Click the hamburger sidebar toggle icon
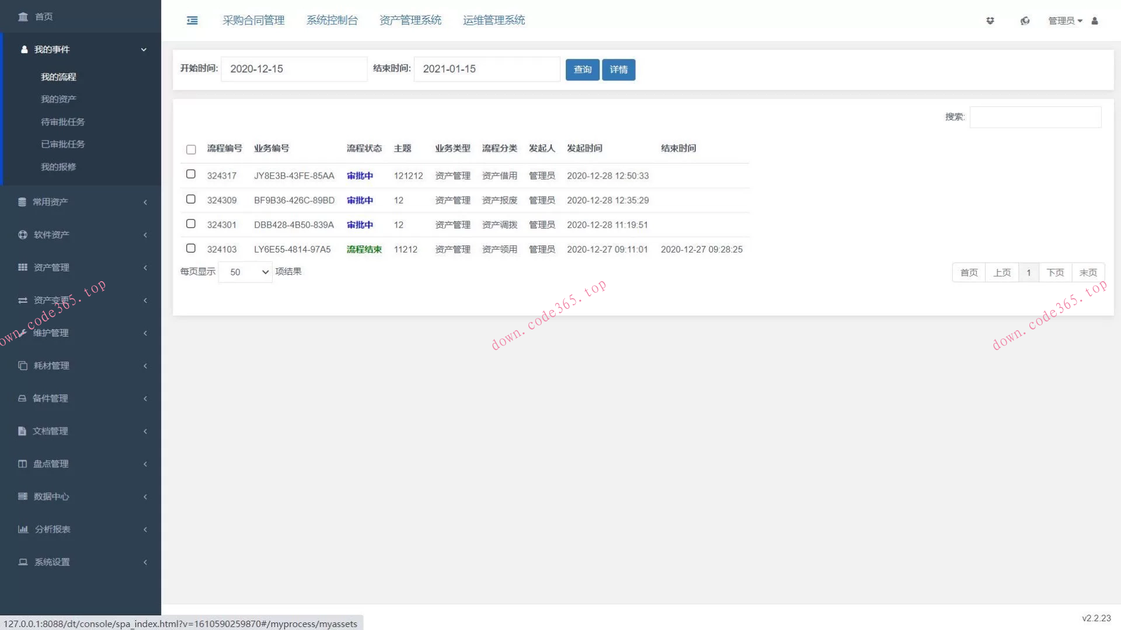The image size is (1121, 630). point(192,20)
